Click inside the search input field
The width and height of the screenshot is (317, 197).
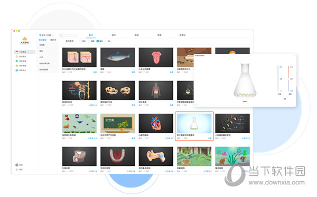[69, 35]
